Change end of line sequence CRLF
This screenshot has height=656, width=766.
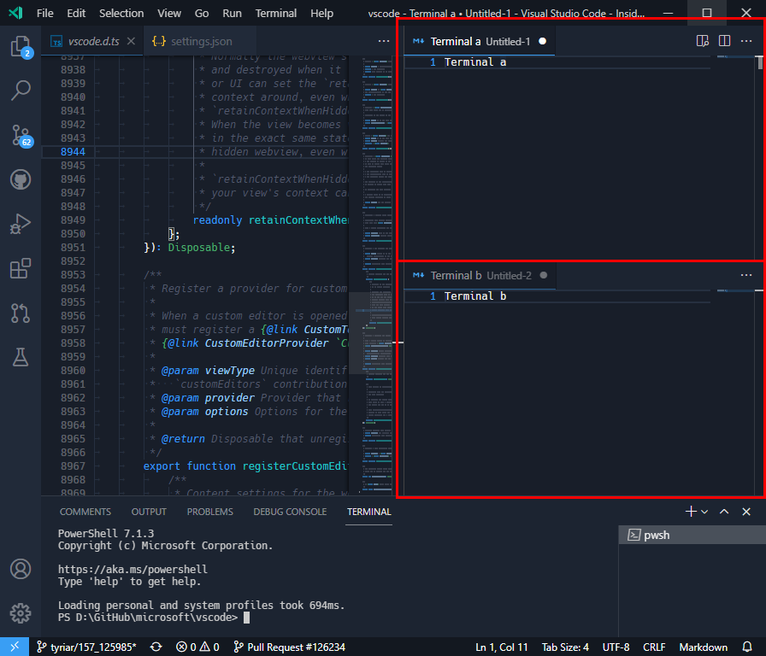point(654,647)
